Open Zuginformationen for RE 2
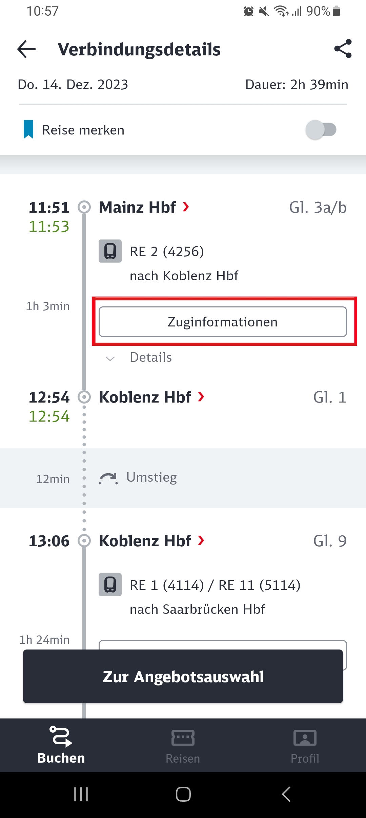366x818 pixels. tap(223, 322)
